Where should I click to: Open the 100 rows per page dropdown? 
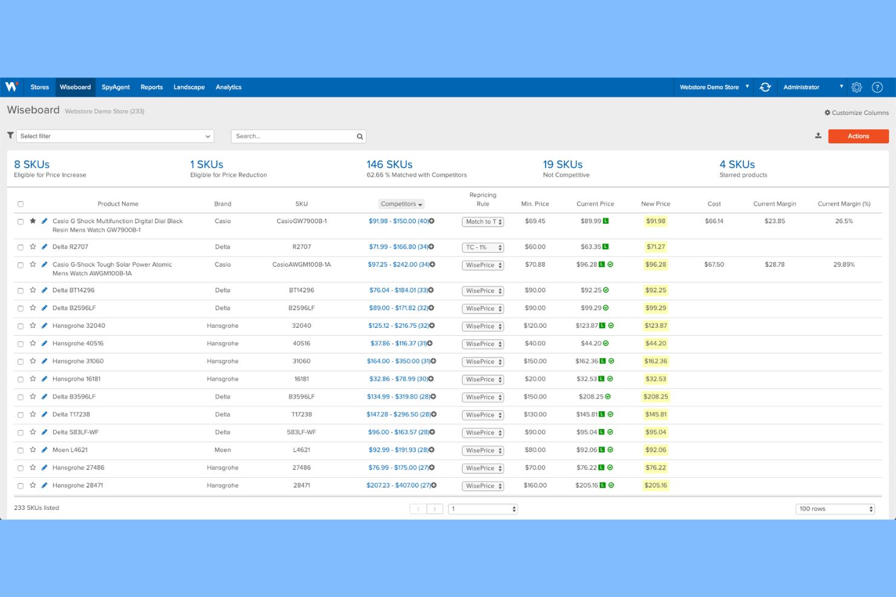coord(835,509)
